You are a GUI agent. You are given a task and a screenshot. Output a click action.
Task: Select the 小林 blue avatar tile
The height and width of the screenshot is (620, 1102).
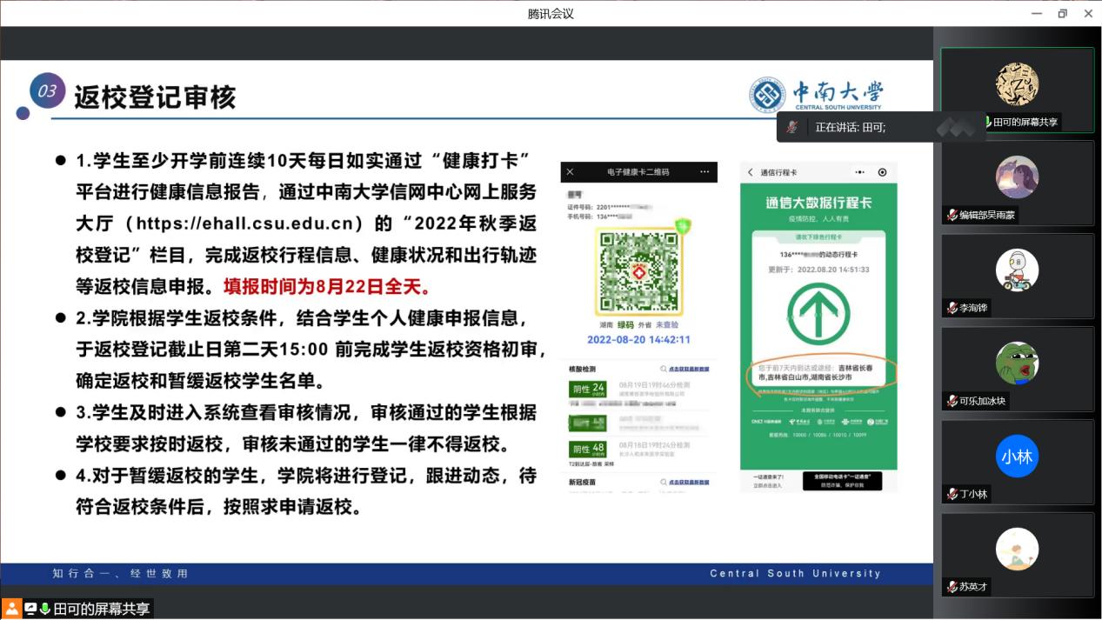(1017, 457)
